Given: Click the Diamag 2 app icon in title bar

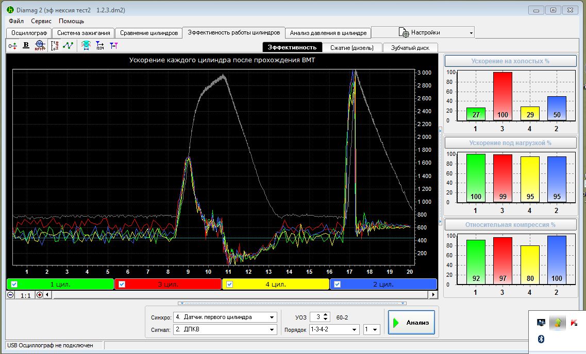Looking at the screenshot, I should click(x=10, y=10).
